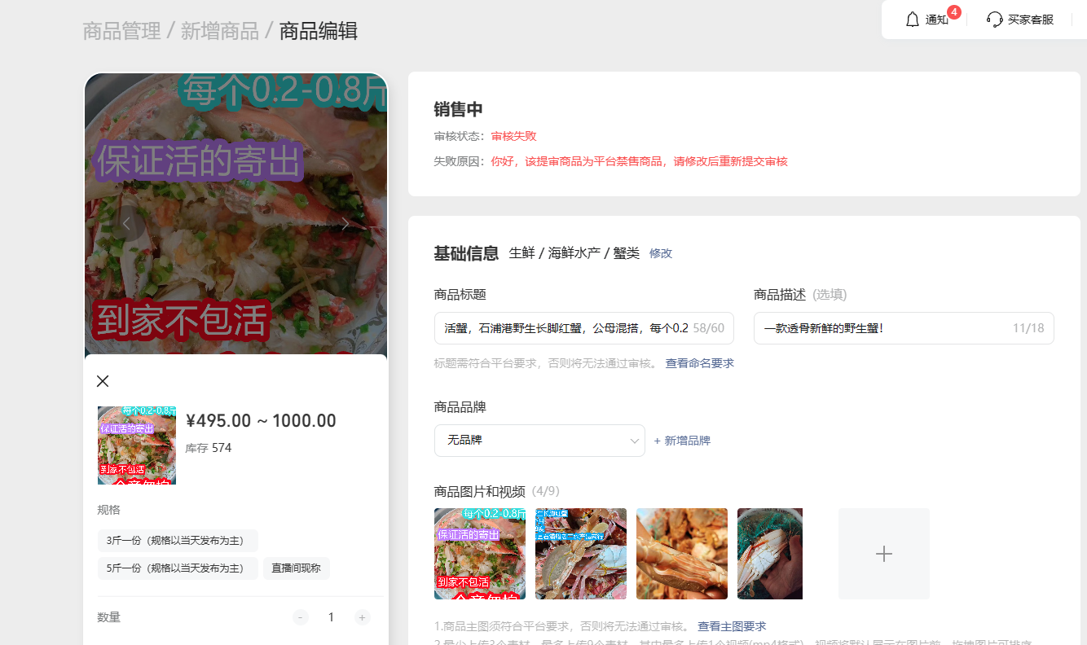Viewport: 1087px width, 645px height.
Task: Open 查看命名要求 link
Action: tap(700, 363)
